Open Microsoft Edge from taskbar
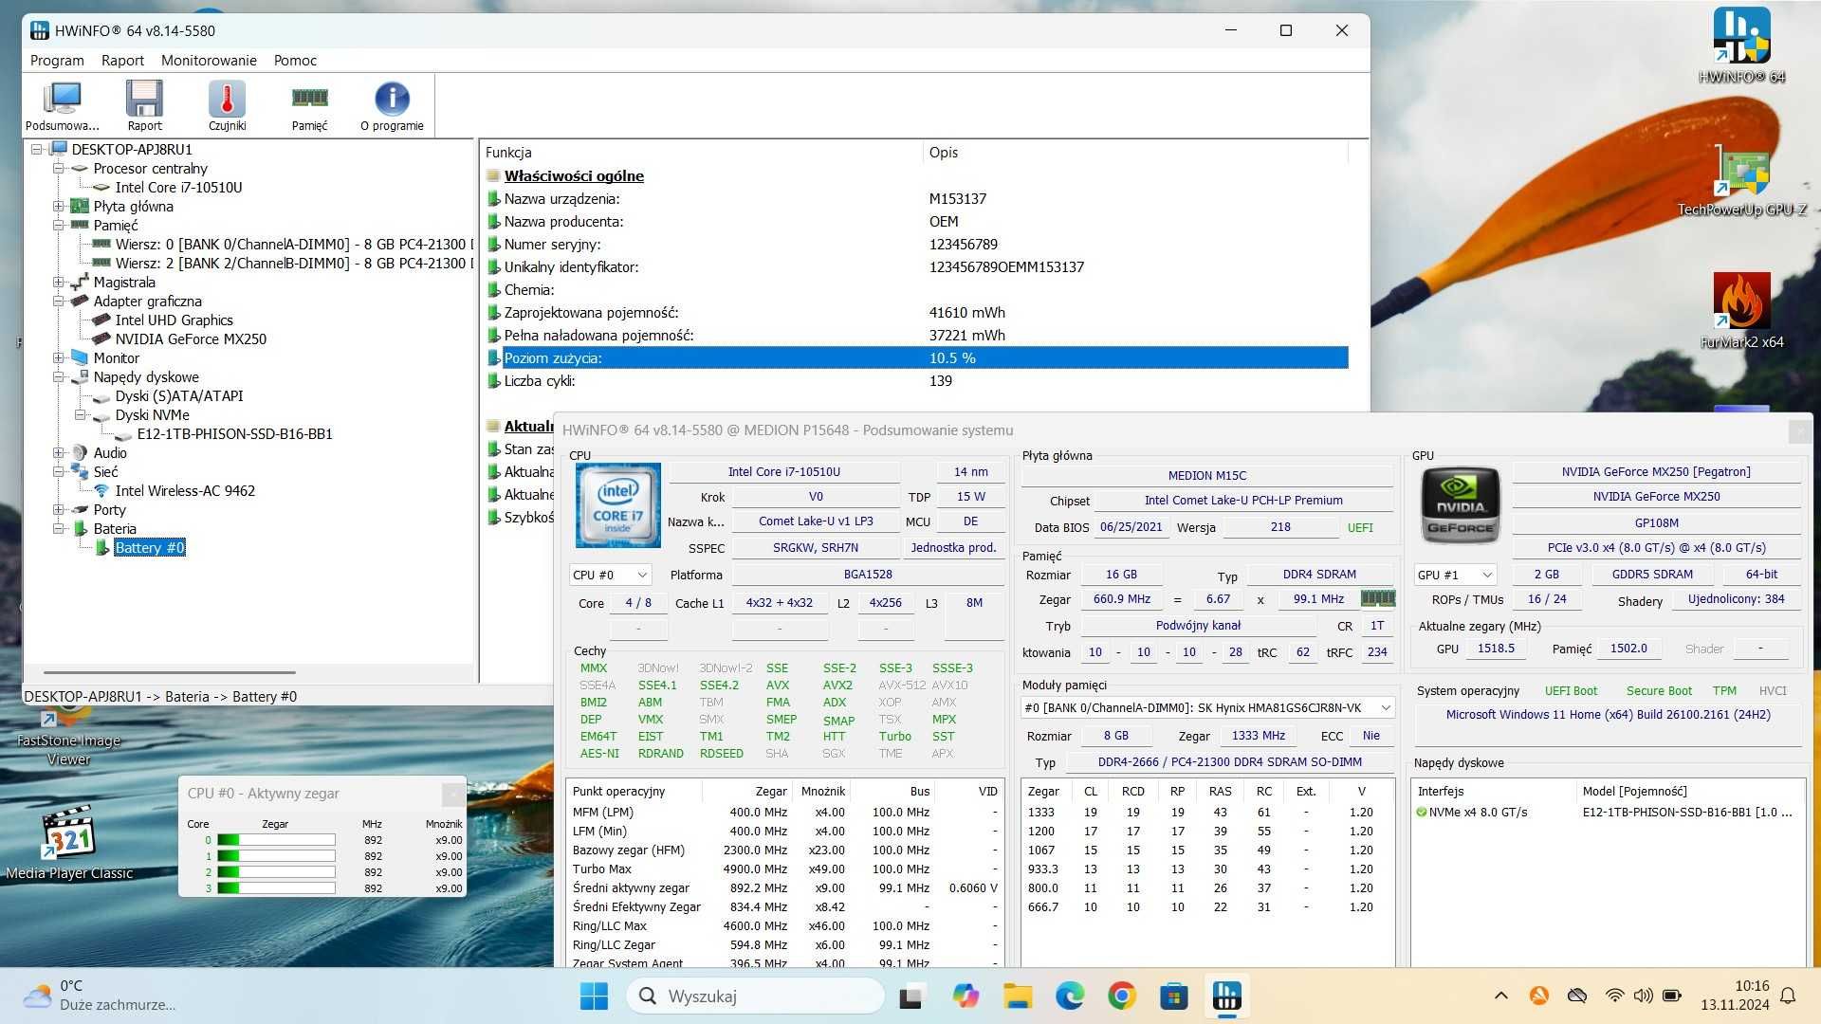 point(1070,996)
